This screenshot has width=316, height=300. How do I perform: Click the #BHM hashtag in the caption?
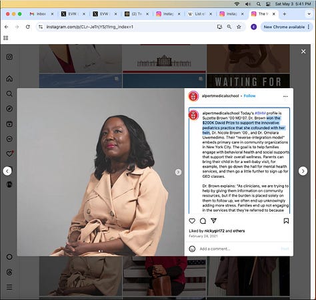click(x=260, y=113)
